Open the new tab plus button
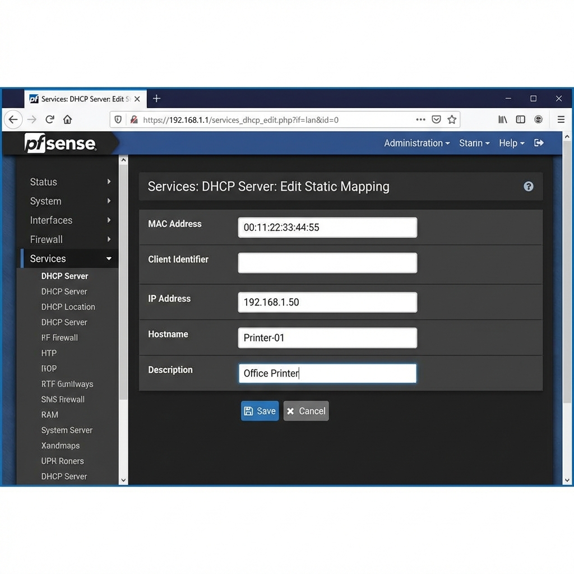Viewport: 574px width, 574px height. 156,99
